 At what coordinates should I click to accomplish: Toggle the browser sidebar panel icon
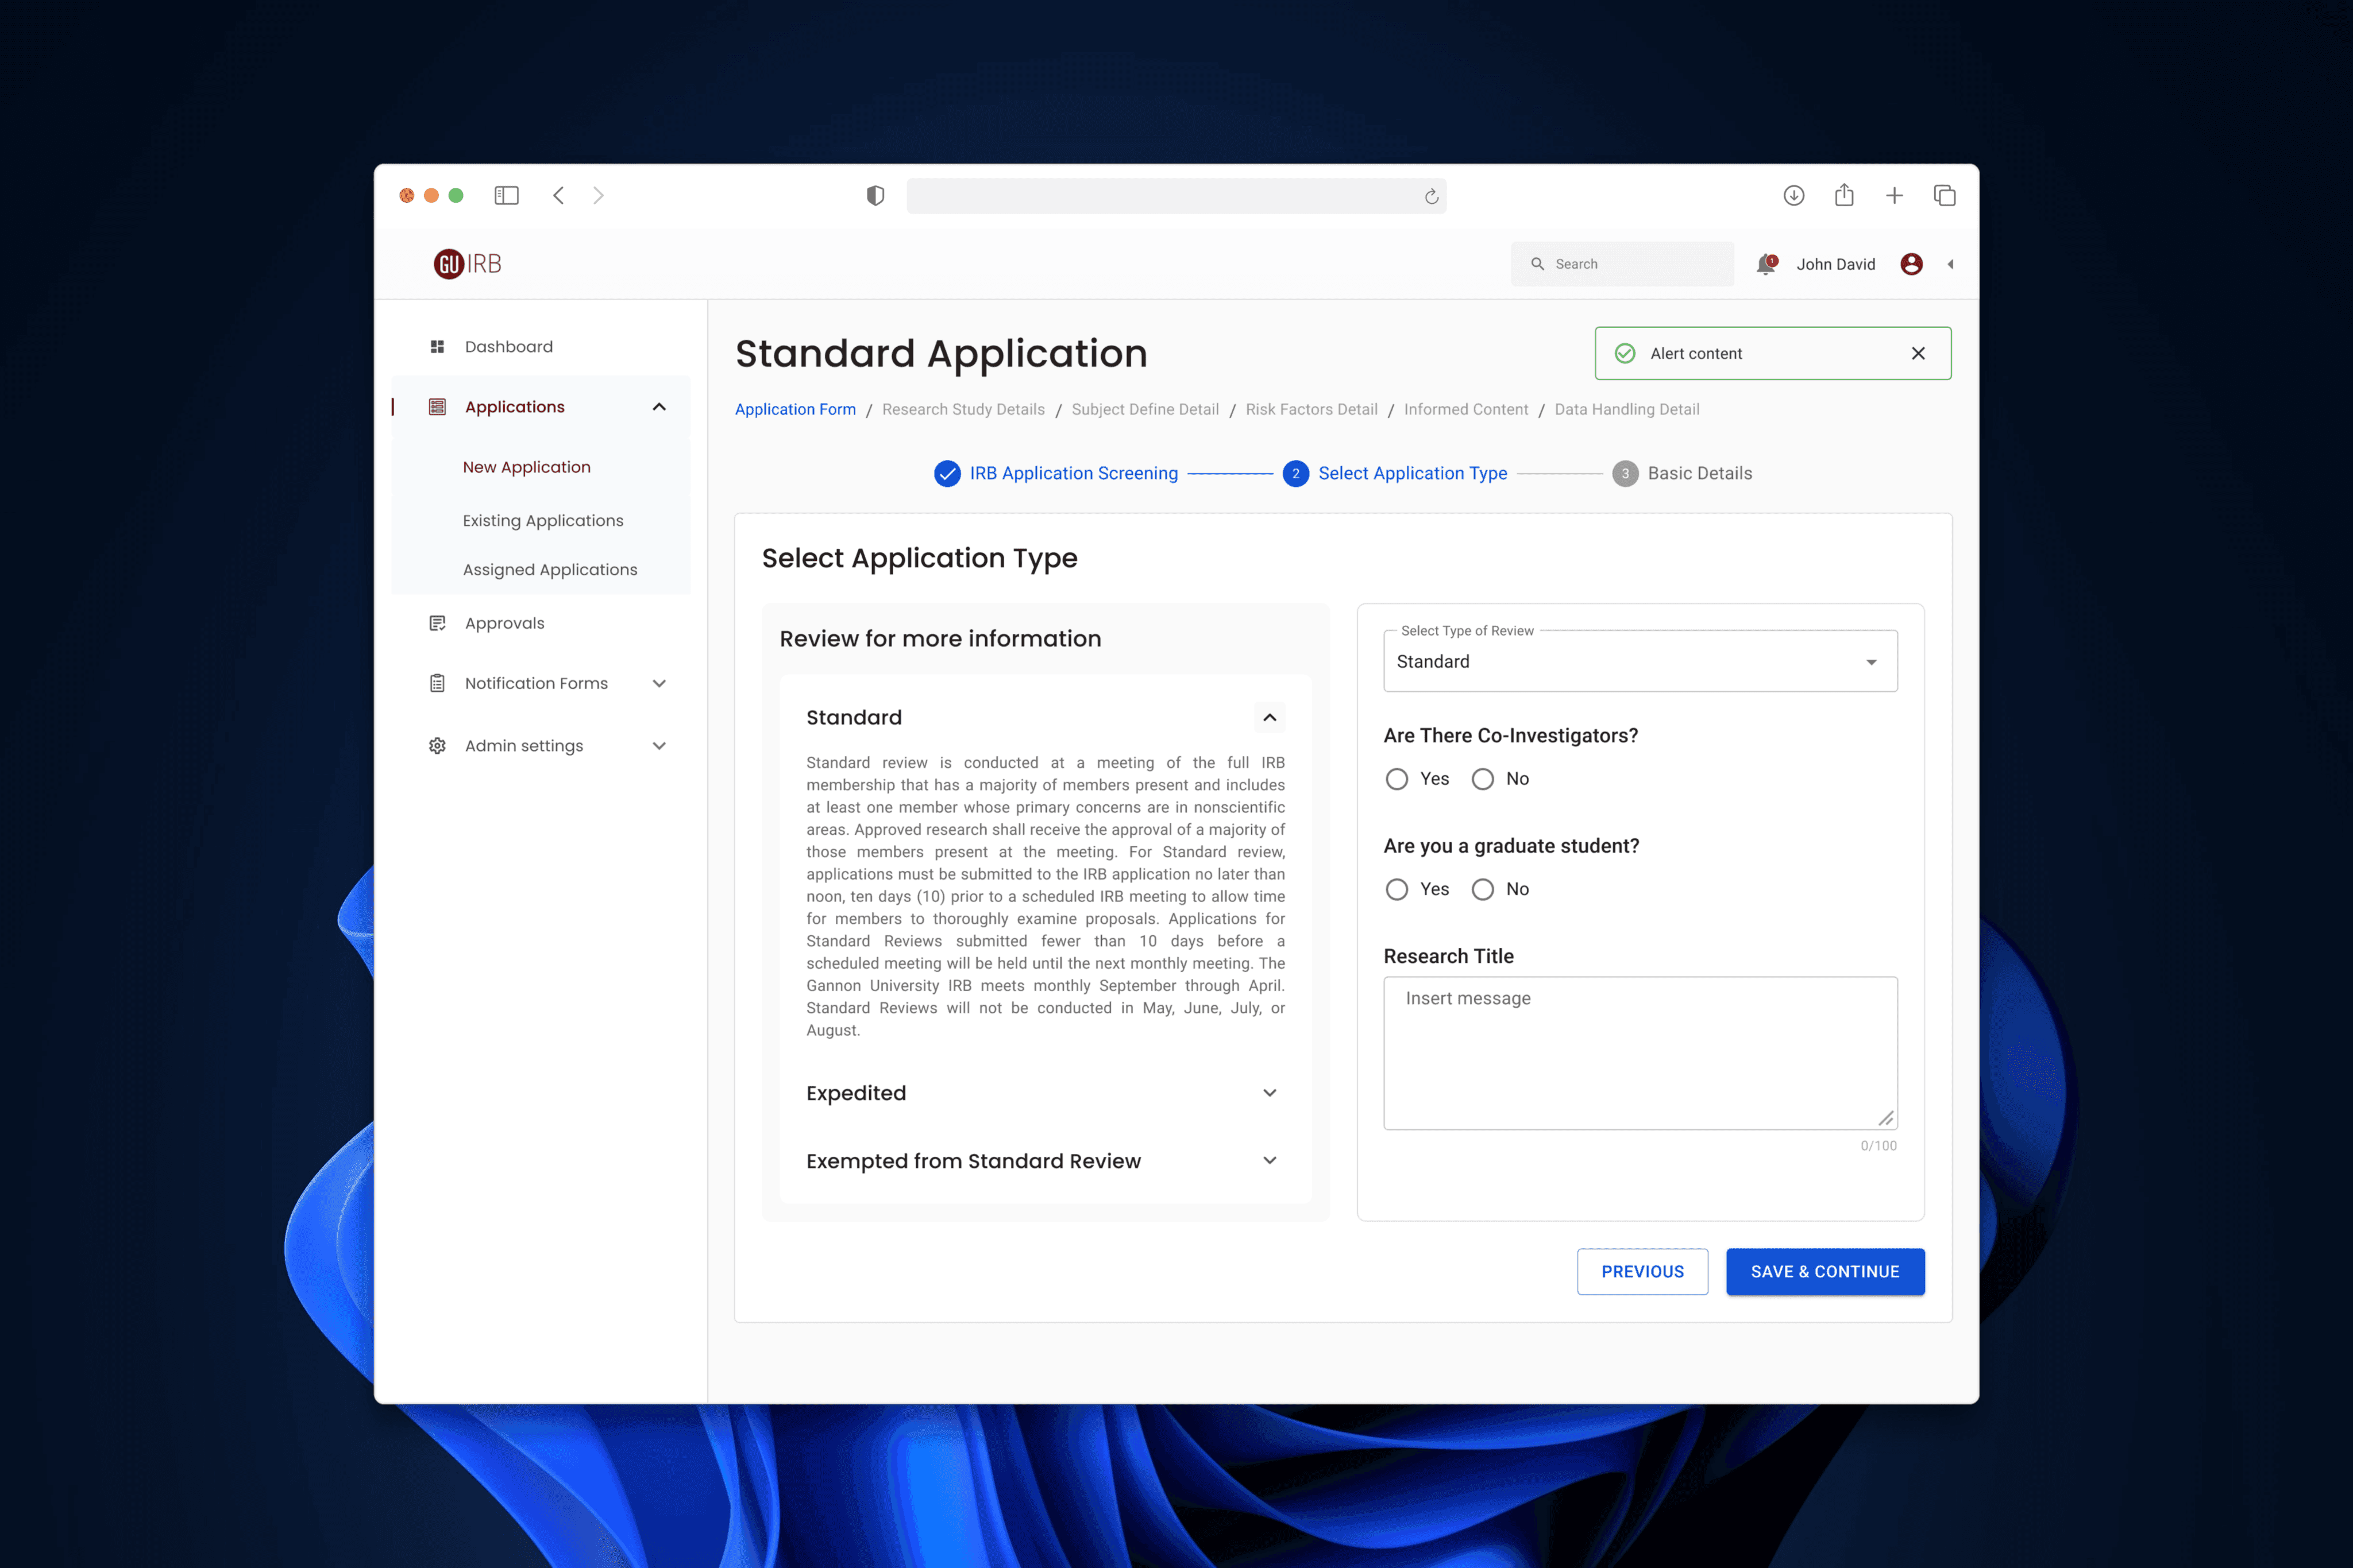506,195
